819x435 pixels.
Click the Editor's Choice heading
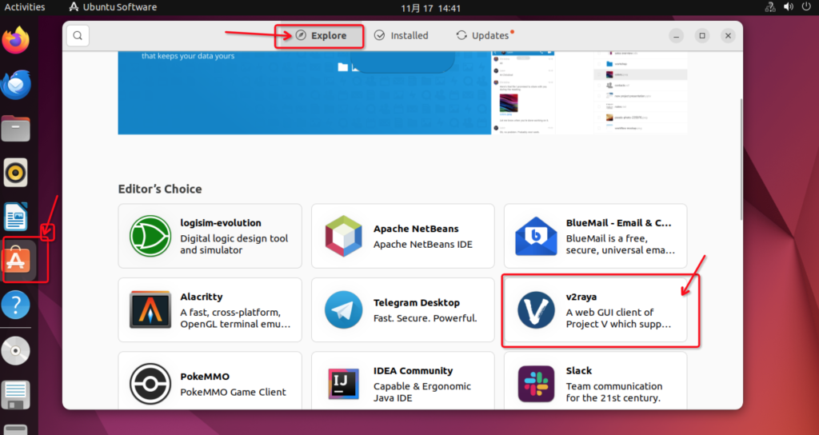(x=160, y=189)
